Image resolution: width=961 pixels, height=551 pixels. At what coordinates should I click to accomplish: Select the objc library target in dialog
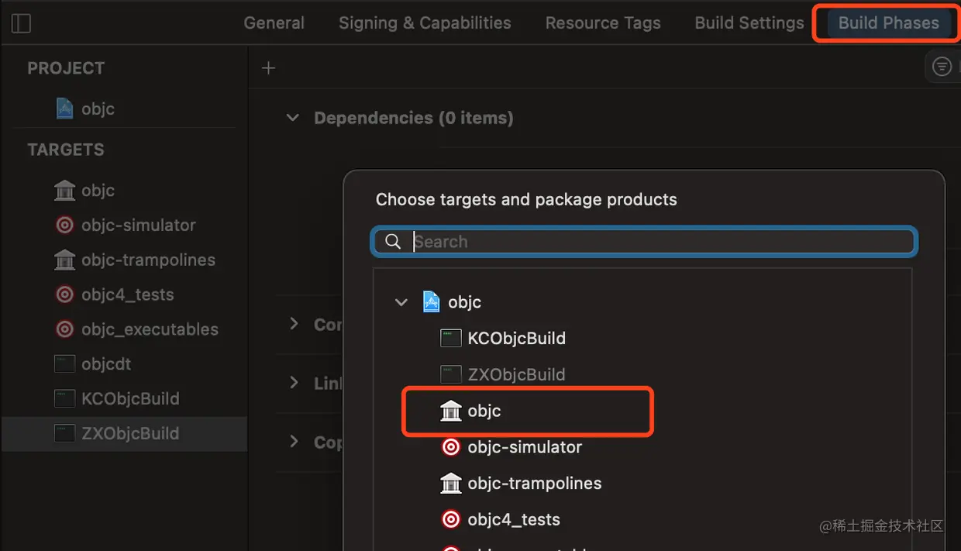470,412
